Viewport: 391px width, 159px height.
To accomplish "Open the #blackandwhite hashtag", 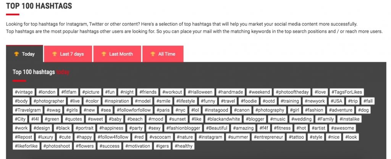I will (223, 119).
